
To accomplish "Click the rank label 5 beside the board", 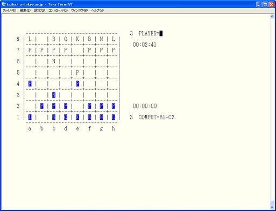I will tap(18, 72).
